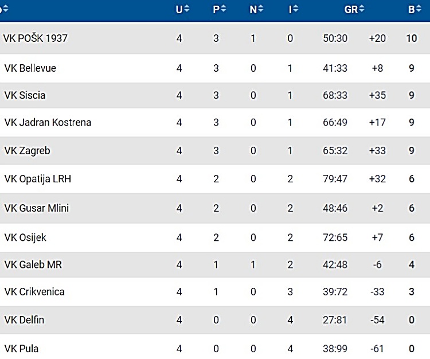
Task: Open VK Osijek team details
Action: 25,237
